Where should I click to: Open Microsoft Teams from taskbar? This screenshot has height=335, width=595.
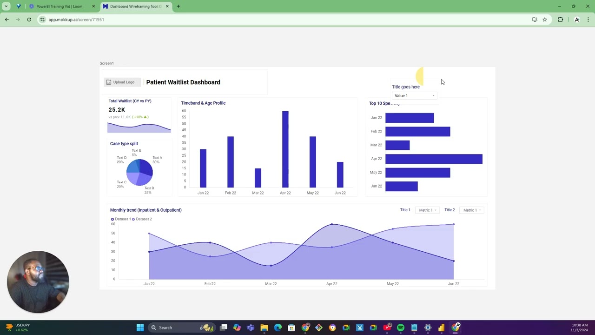(251, 328)
